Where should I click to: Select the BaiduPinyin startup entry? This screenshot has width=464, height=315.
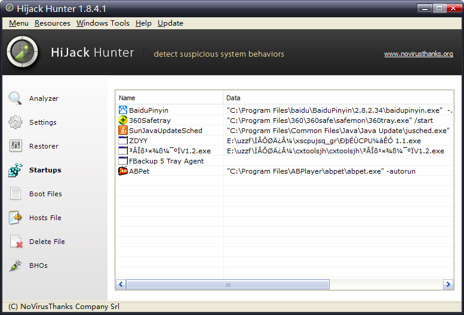tap(148, 110)
